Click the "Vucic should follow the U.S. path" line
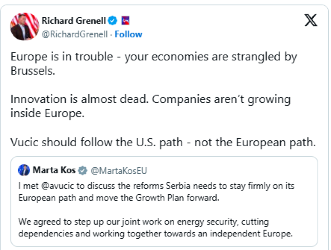Screen dimensions: 331x250 click(162, 142)
